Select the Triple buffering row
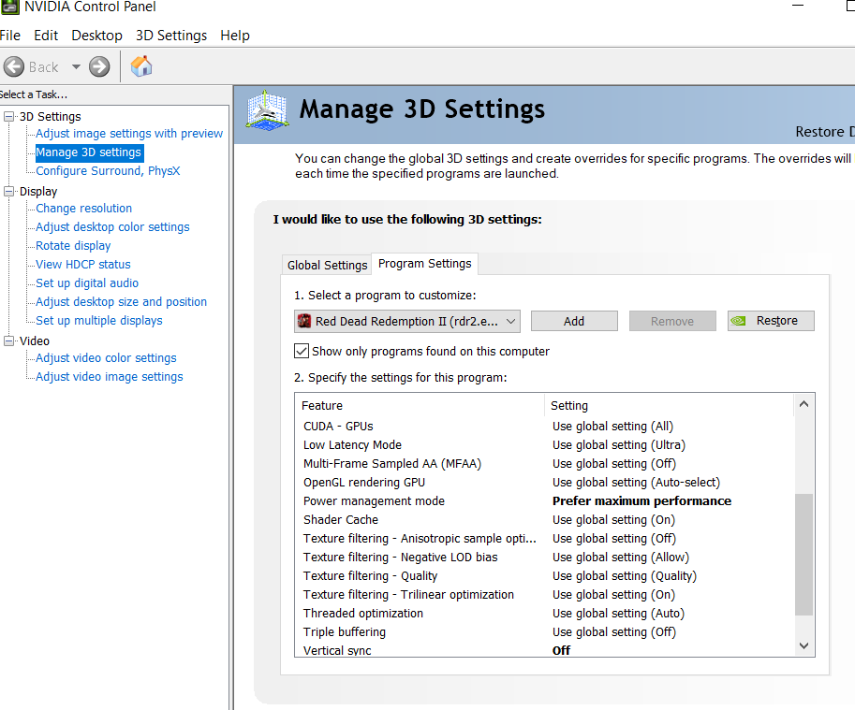The image size is (855, 710). pyautogui.click(x=544, y=632)
